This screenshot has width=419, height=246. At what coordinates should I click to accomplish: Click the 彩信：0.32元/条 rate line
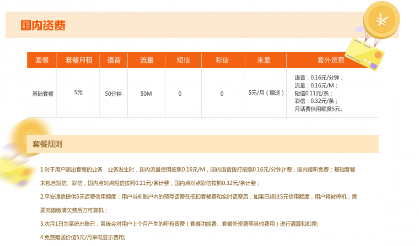[316, 101]
